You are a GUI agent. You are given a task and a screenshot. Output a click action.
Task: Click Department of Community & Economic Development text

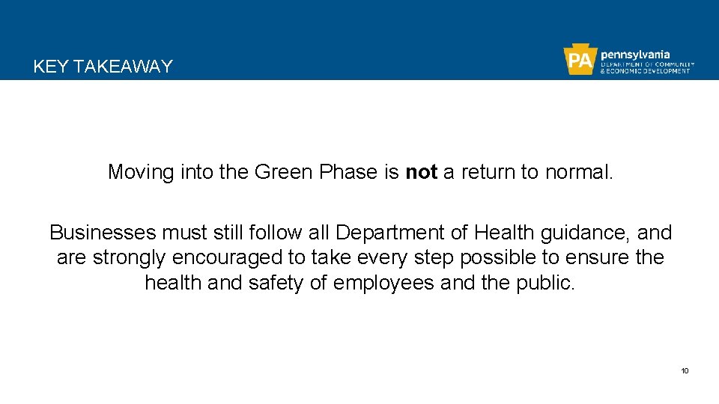[x=647, y=67]
